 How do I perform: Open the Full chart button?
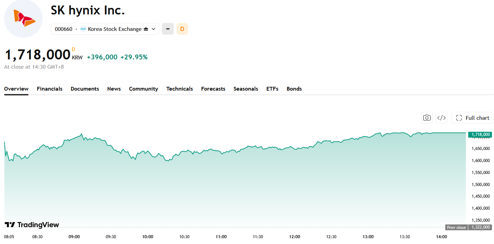473,118
